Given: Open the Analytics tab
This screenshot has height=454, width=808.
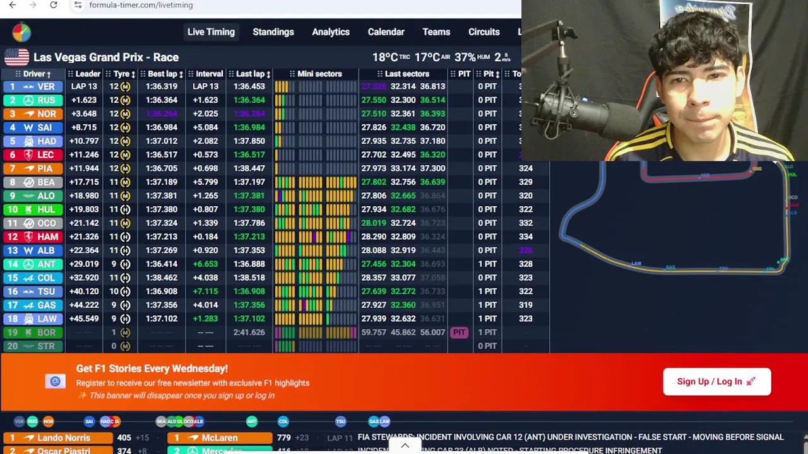Looking at the screenshot, I should click(x=331, y=32).
